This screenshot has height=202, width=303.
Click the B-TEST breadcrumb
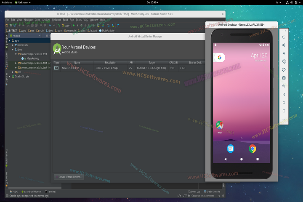pos(12,31)
